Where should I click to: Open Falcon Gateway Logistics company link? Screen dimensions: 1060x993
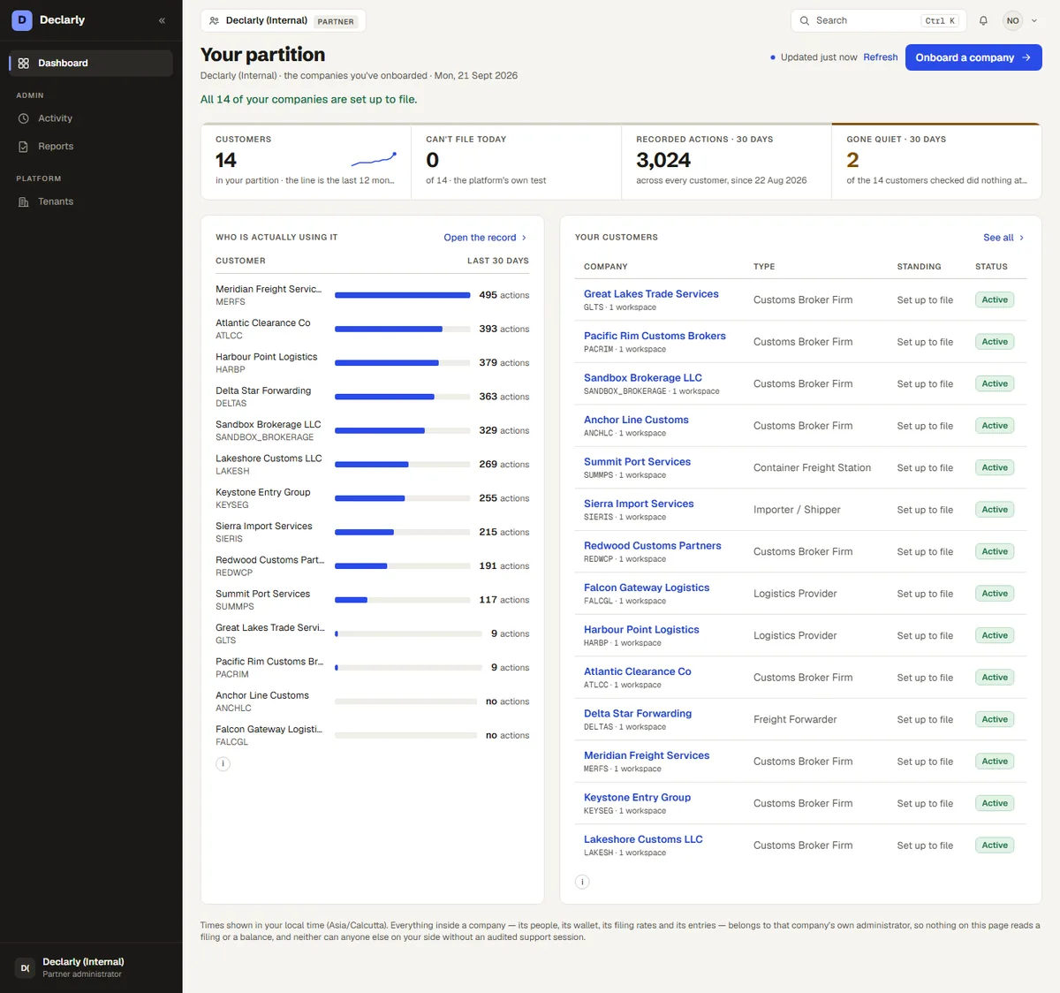[x=647, y=587]
